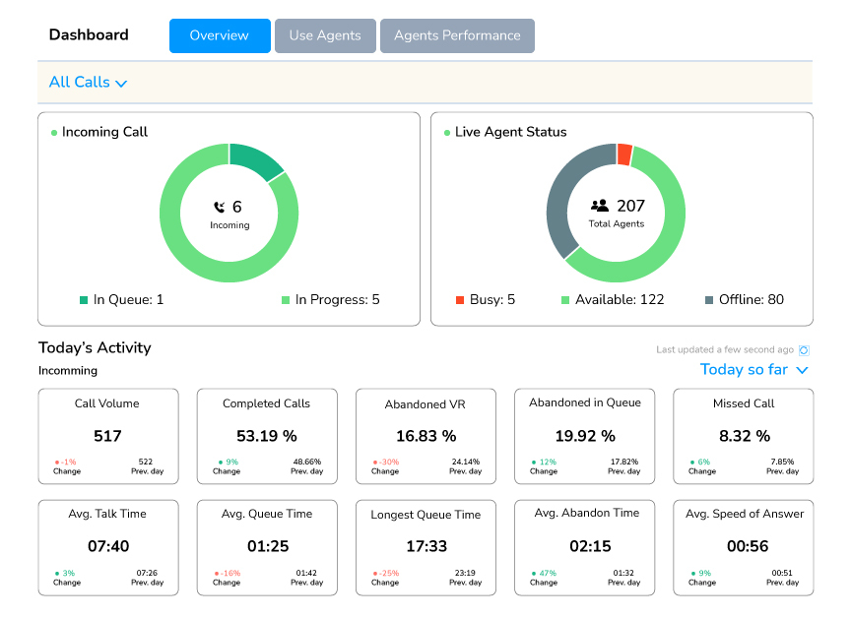Expand the All Calls dropdown

(x=89, y=83)
